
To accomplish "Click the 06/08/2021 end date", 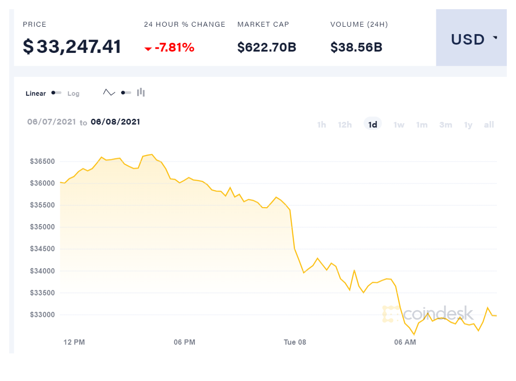I will (115, 122).
